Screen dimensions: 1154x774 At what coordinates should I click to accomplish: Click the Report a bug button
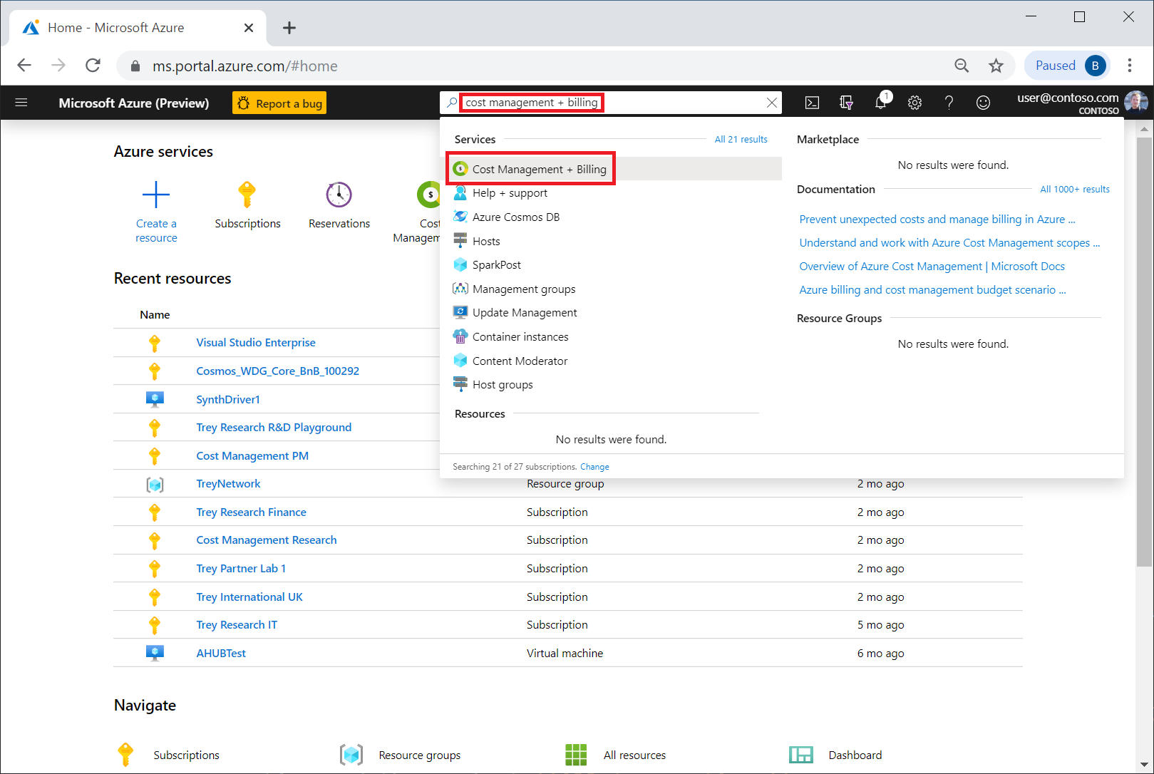coord(279,103)
